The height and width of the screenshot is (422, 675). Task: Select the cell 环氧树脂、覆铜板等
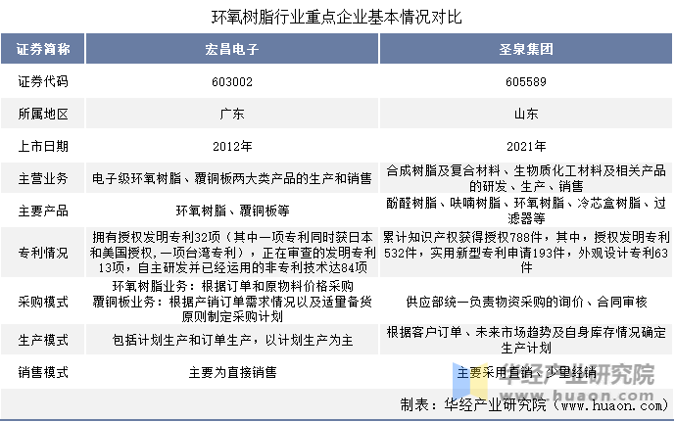click(x=232, y=211)
